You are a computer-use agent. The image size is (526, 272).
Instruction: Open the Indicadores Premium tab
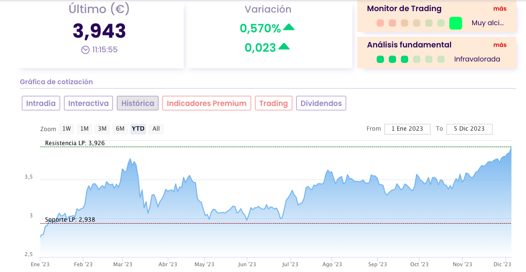point(207,103)
